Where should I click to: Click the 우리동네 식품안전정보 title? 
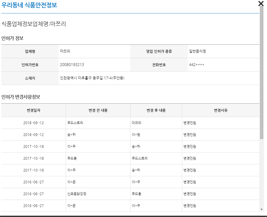pyautogui.click(x=29, y=5)
